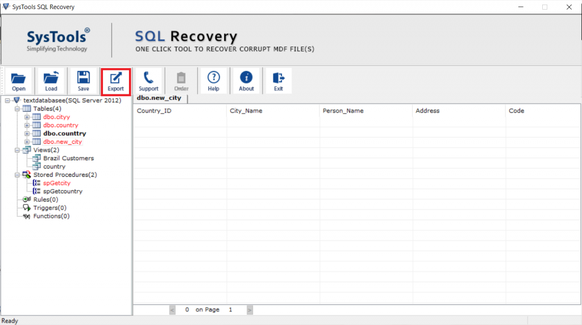Click the page number 1 field
The height and width of the screenshot is (325, 582).
(231, 310)
